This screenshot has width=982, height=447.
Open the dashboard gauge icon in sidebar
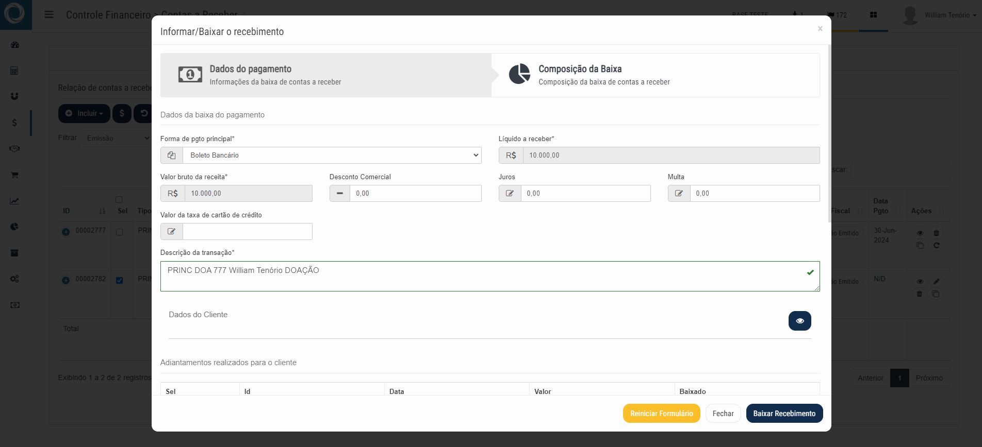(x=15, y=45)
